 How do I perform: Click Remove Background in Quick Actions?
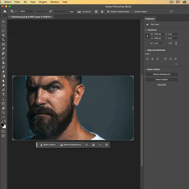[162, 74]
